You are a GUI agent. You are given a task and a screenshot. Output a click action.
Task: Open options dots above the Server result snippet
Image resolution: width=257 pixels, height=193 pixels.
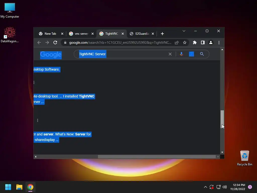point(38,120)
